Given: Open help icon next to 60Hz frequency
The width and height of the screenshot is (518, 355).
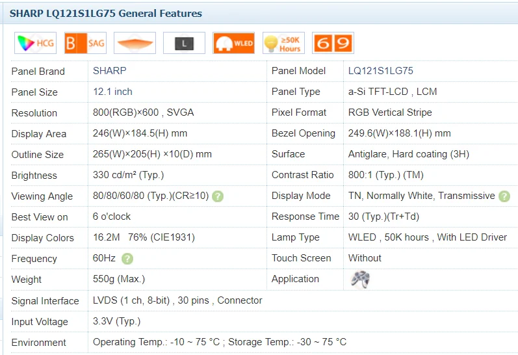Looking at the screenshot, I should click(x=127, y=259).
